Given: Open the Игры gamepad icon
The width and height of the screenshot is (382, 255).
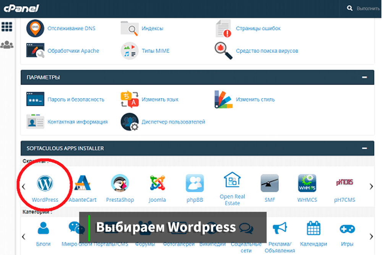Looking at the screenshot, I should [347, 229].
